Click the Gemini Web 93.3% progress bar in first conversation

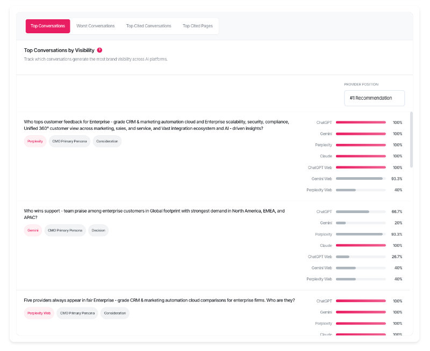coord(361,179)
